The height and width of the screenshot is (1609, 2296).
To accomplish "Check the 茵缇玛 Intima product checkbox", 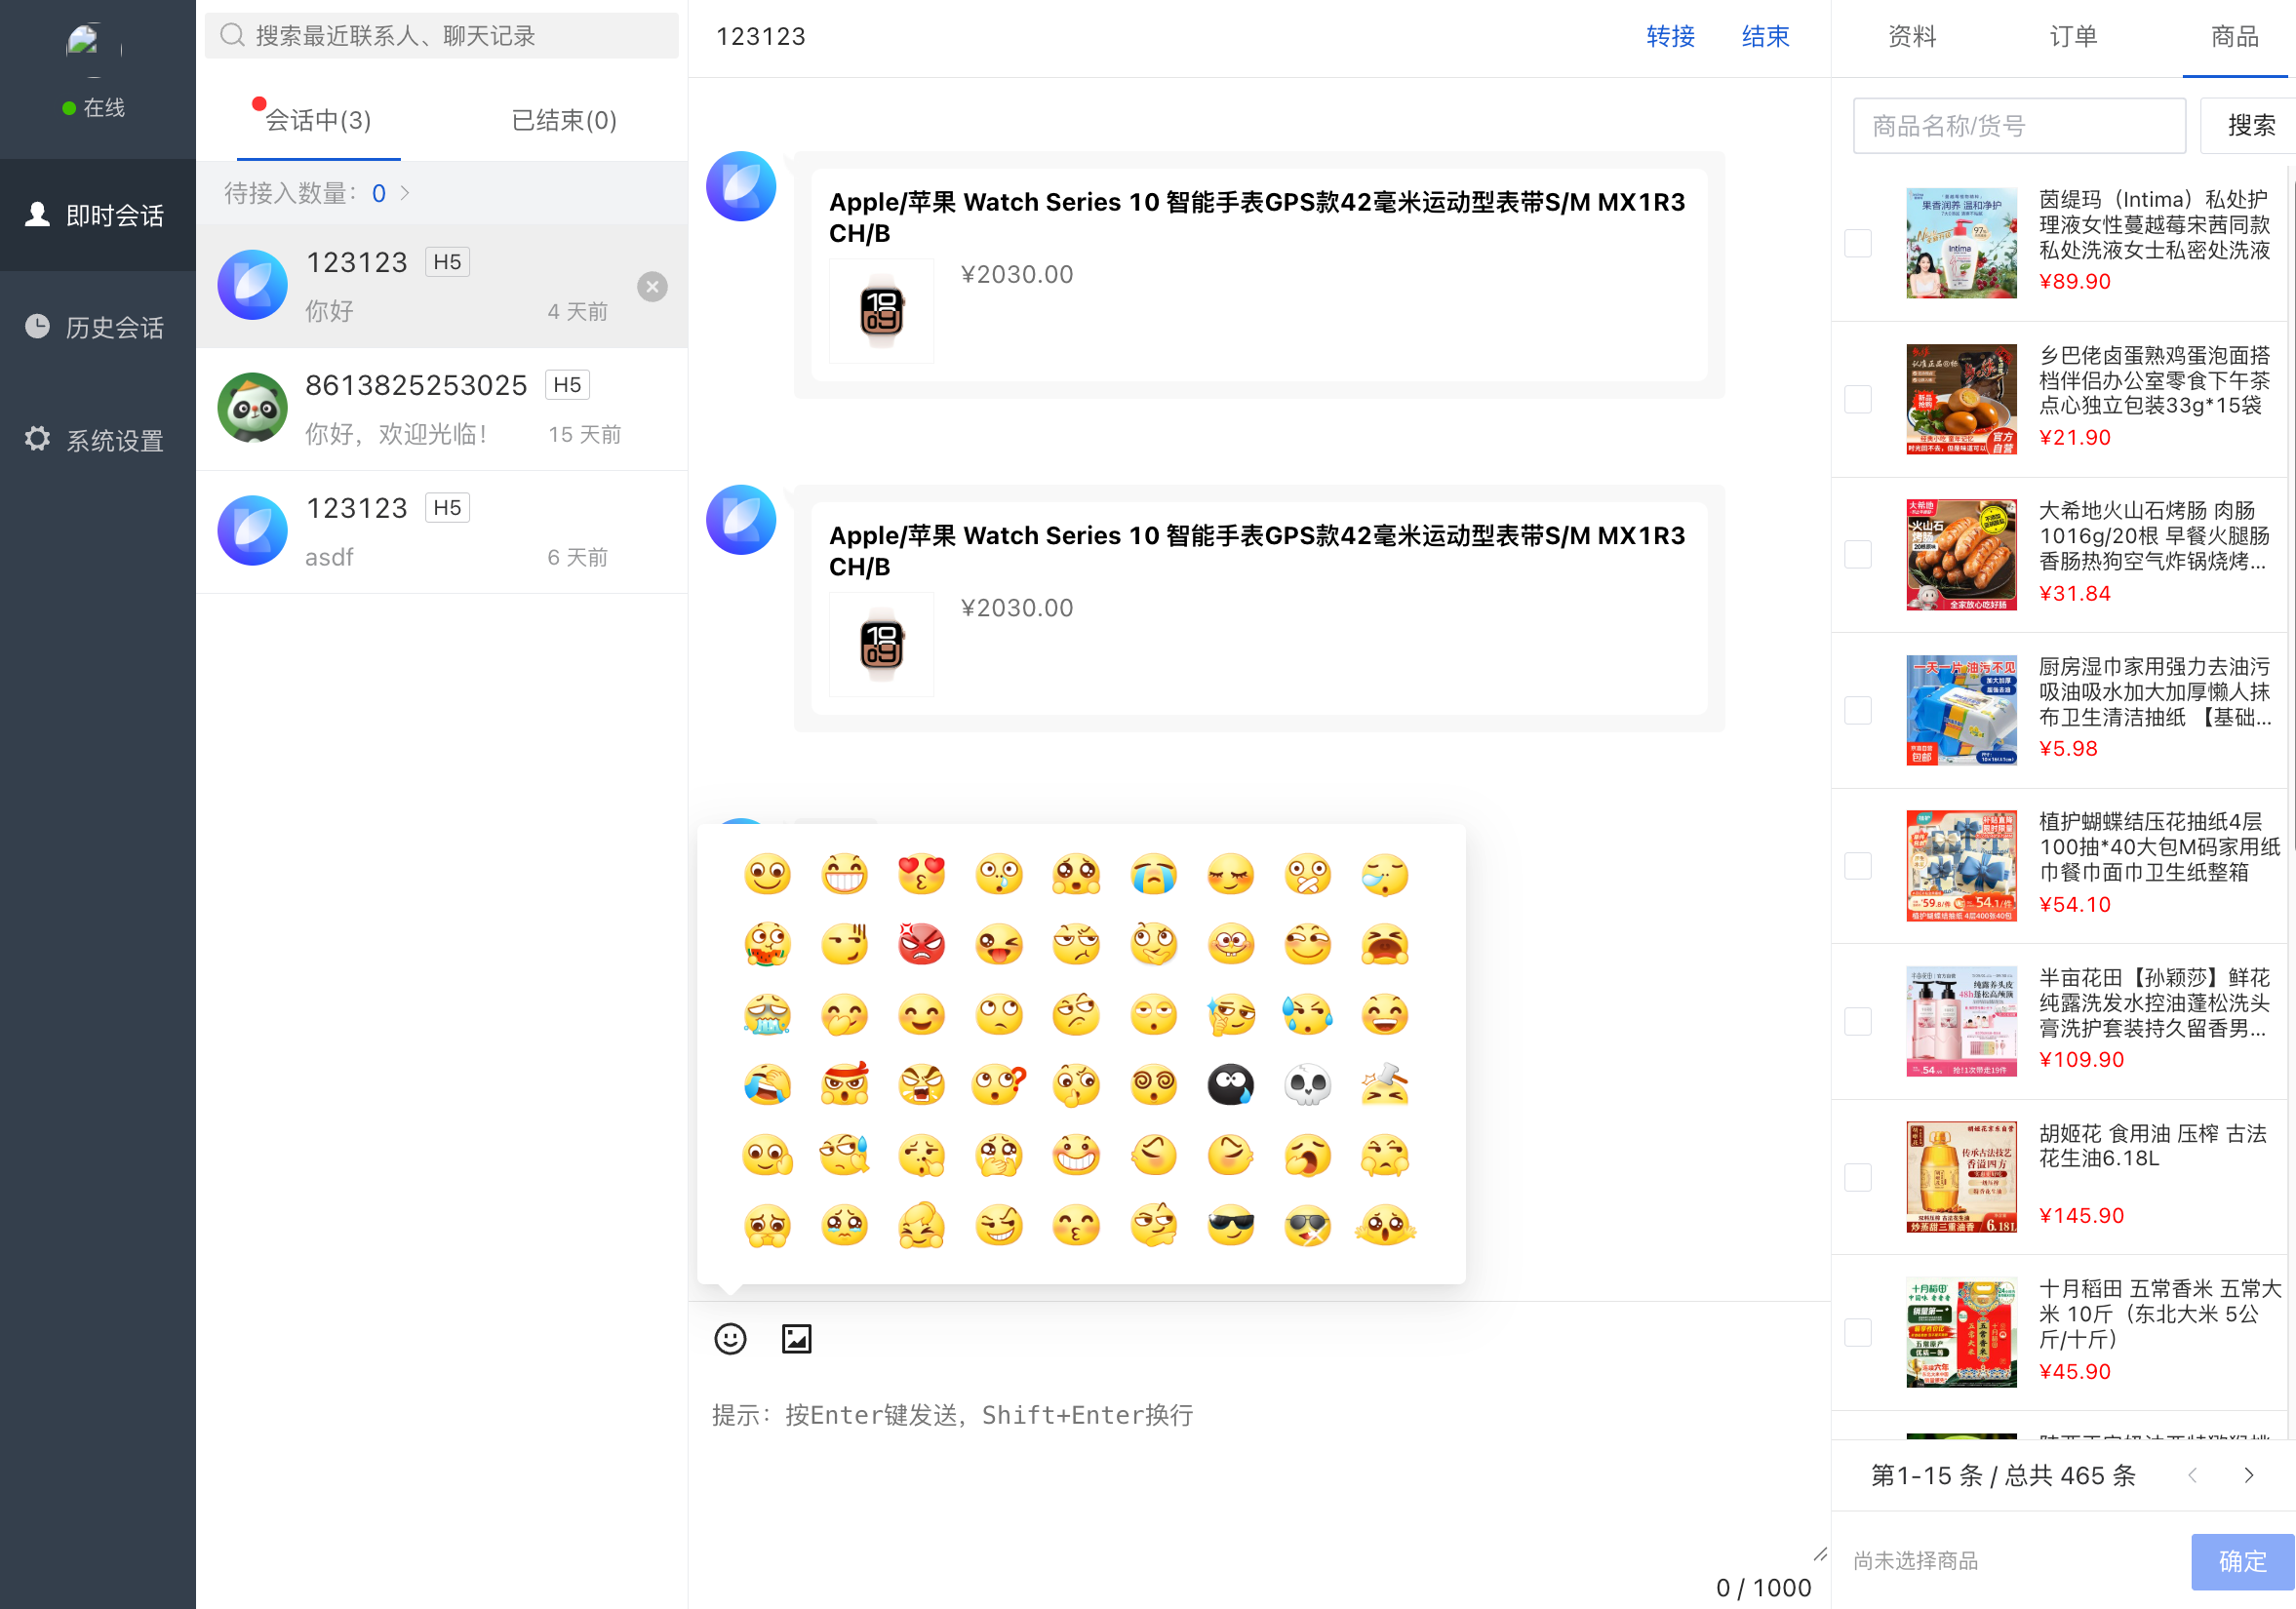I will [x=1857, y=243].
